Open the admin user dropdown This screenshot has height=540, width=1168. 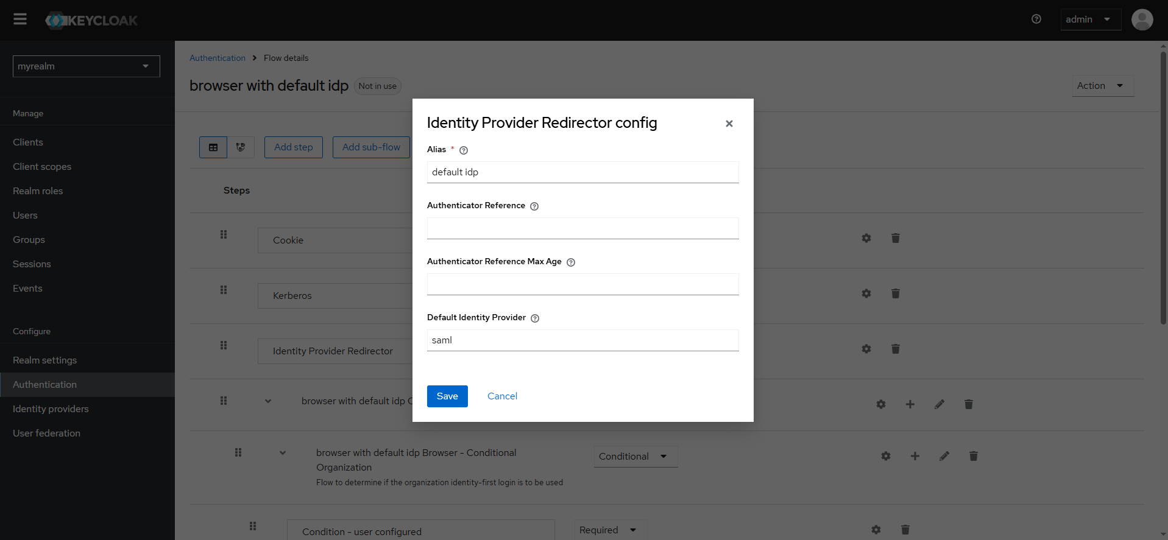tap(1091, 19)
